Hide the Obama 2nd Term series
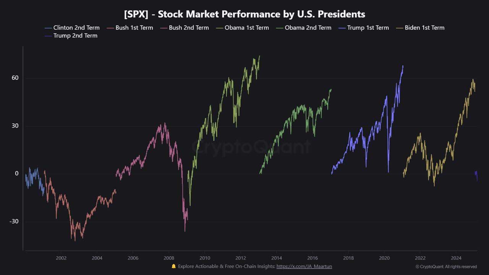 pos(308,27)
